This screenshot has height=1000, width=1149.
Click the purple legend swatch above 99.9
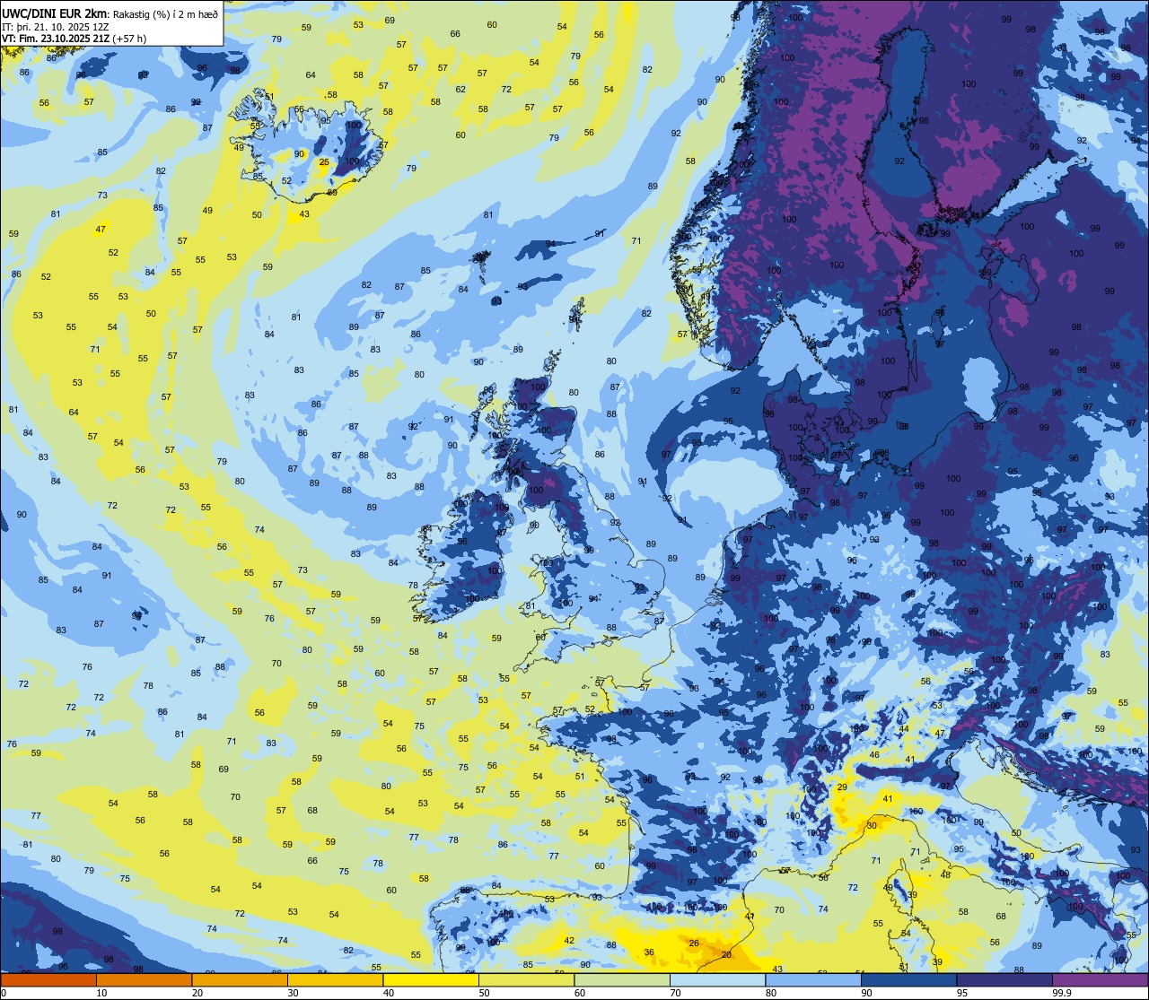(1100, 979)
